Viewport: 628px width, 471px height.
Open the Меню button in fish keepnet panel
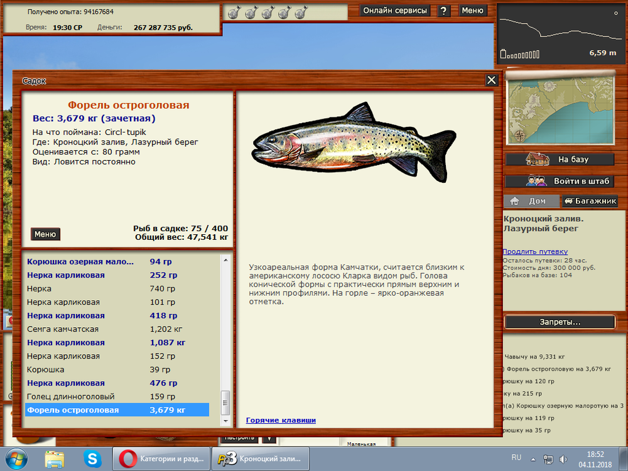coord(45,234)
